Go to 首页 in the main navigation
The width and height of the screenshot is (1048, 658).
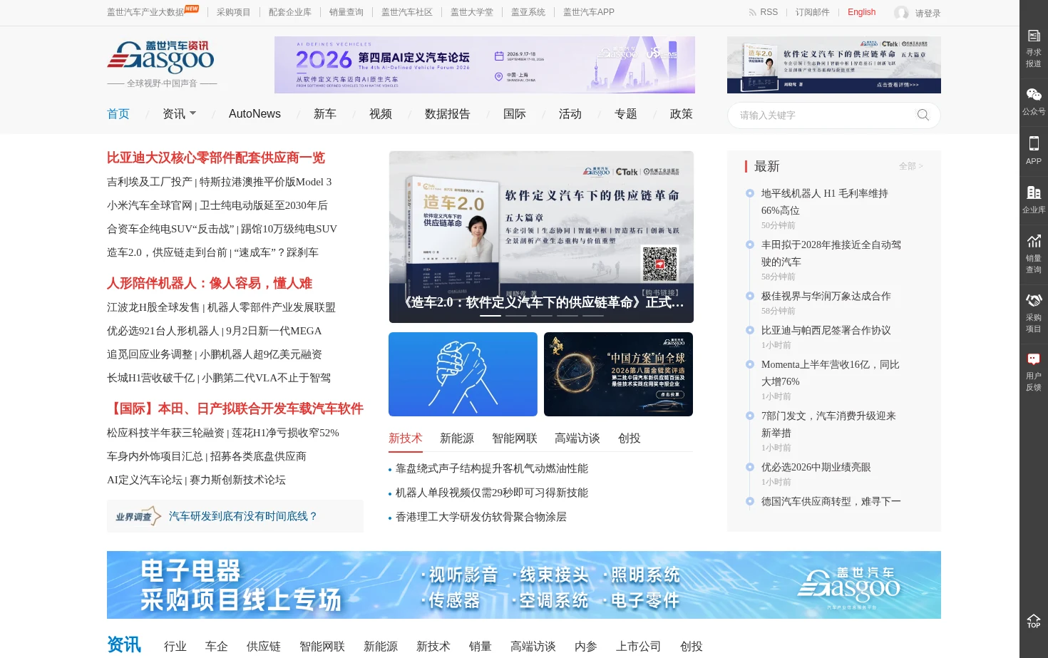point(118,114)
